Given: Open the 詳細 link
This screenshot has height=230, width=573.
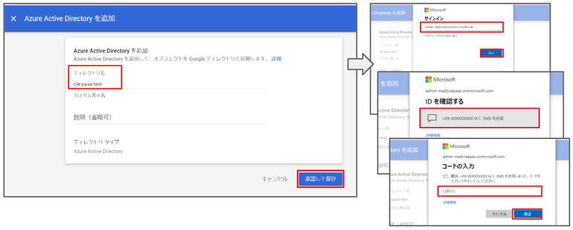Looking at the screenshot, I should [x=276, y=58].
